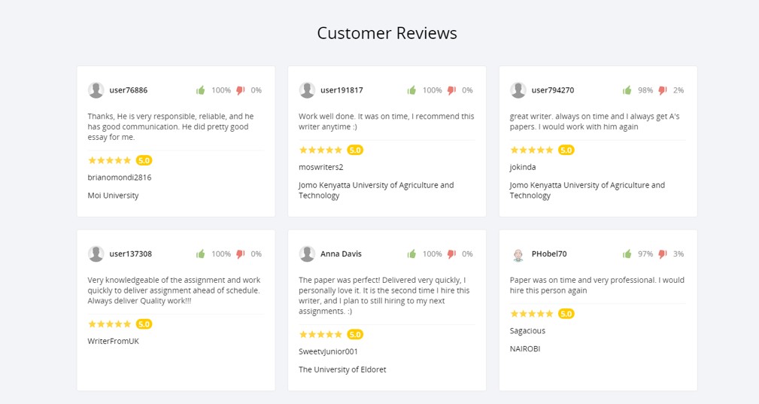Click the thumbs-up icon on Anna Davis's review
Screen dimensions: 759x404
[411, 254]
